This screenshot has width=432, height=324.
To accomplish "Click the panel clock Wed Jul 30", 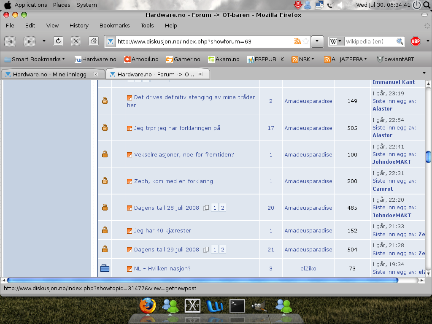I will coord(383,5).
